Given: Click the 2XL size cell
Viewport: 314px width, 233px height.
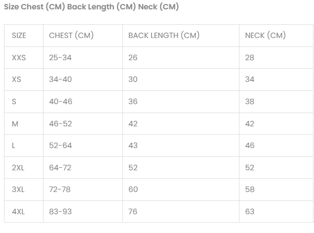Looking at the screenshot, I should click(x=18, y=168).
